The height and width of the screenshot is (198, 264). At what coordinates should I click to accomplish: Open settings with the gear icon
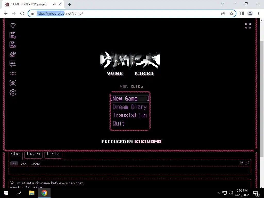pyautogui.click(x=13, y=93)
